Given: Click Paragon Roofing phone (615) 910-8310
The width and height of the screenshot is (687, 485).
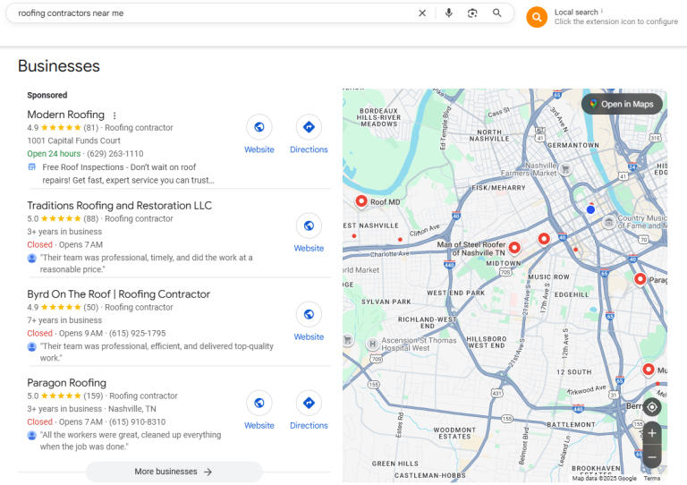Looking at the screenshot, I should point(137,421).
